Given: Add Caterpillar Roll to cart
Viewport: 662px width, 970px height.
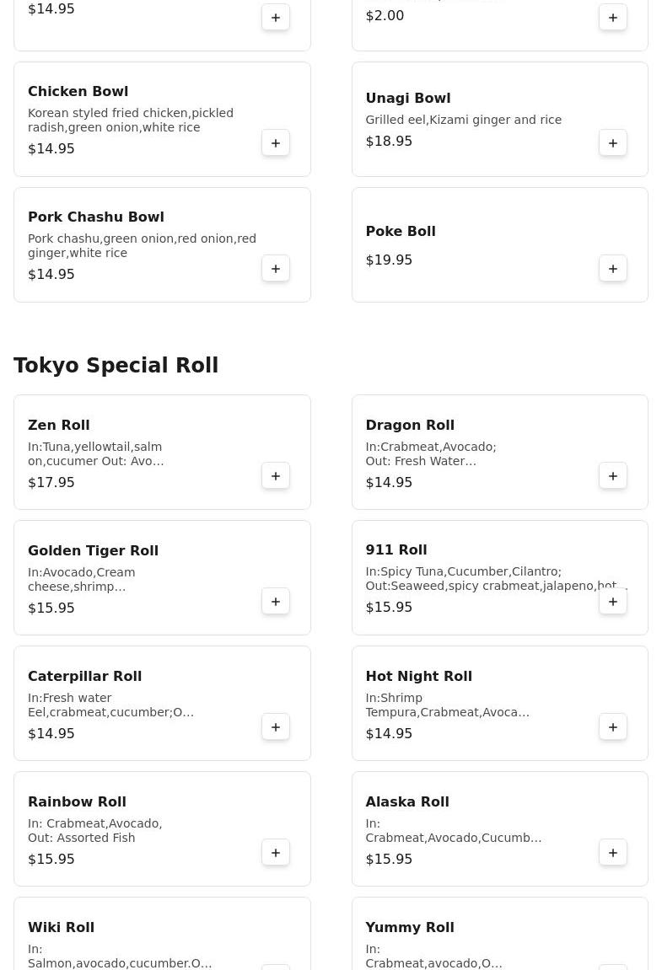Looking at the screenshot, I should 276,727.
